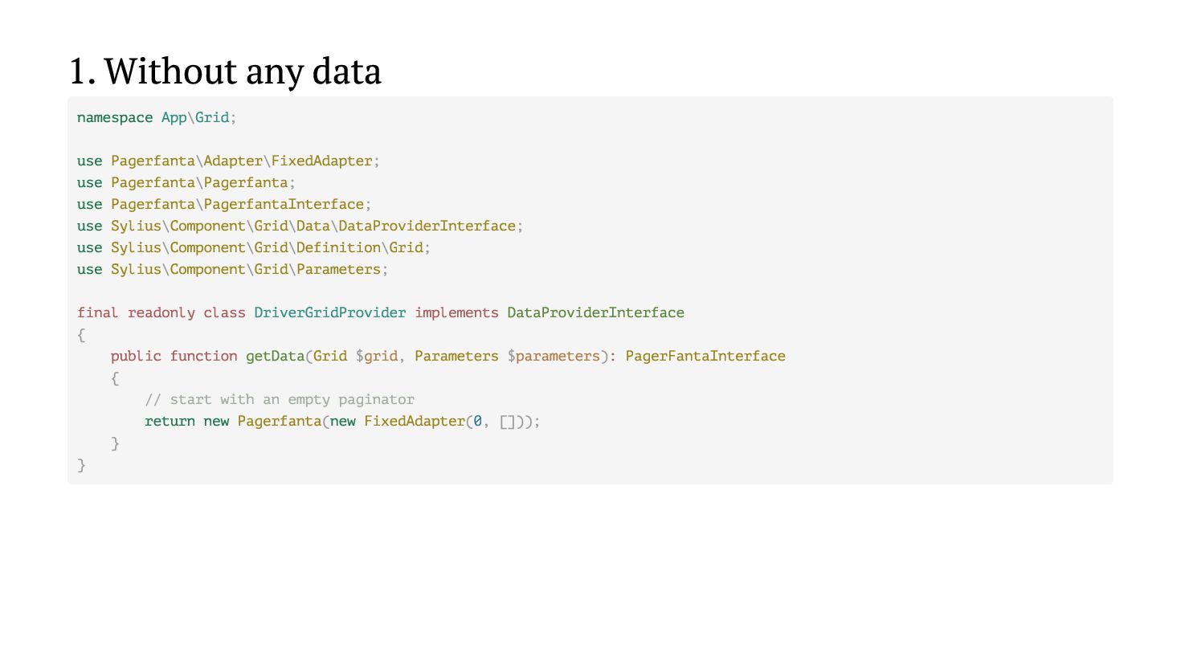Click FixedAdapter in the return statement
This screenshot has width=1181, height=665.
[x=415, y=421]
